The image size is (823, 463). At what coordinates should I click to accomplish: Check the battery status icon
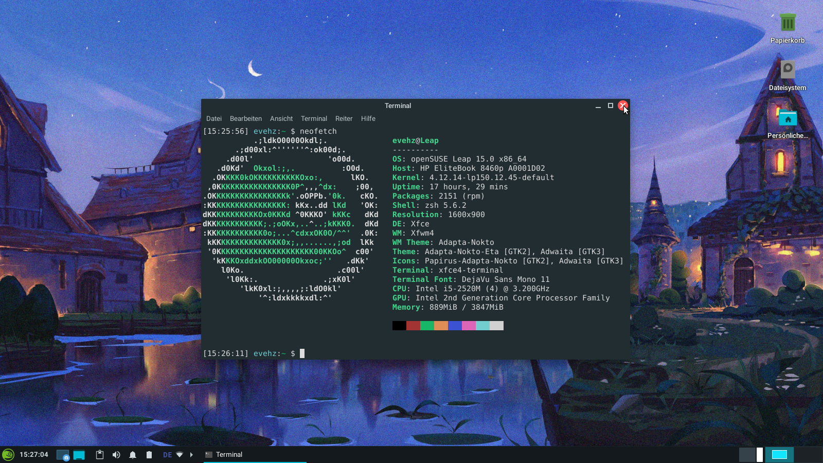tap(149, 455)
